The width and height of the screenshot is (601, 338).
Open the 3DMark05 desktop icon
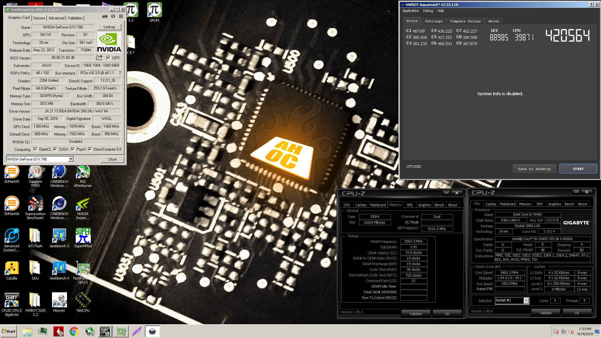[12, 174]
